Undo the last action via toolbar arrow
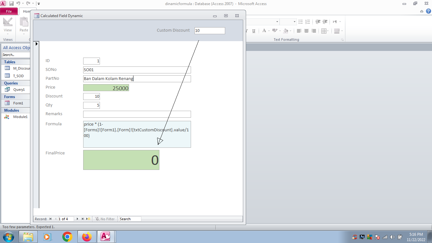Image resolution: width=432 pixels, height=243 pixels. (x=19, y=4)
